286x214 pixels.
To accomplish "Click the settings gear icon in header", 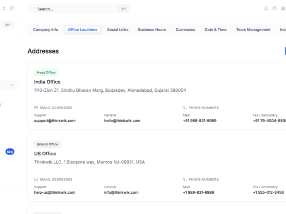I will 283,9.
